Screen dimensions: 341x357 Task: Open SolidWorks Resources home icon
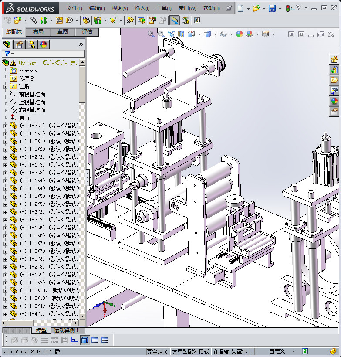tap(334, 59)
